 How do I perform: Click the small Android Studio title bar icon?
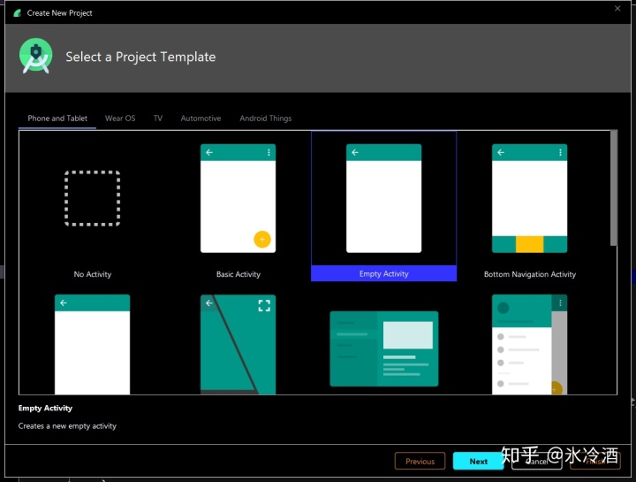(17, 13)
